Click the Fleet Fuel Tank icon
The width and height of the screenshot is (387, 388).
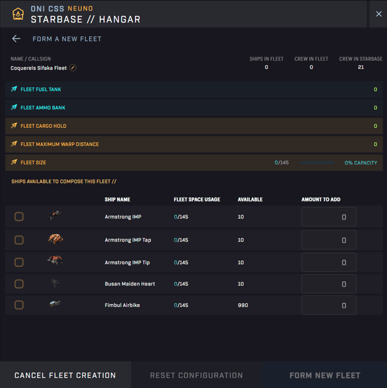pyautogui.click(x=14, y=89)
